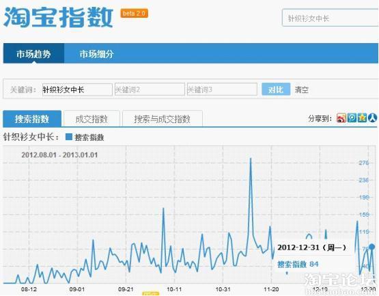
Task: Select the 成交指数 chart tab
Action: [x=92, y=119]
